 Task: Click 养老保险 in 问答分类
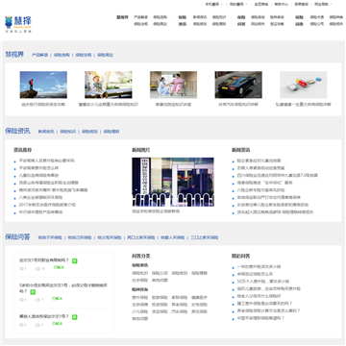pos(180,305)
